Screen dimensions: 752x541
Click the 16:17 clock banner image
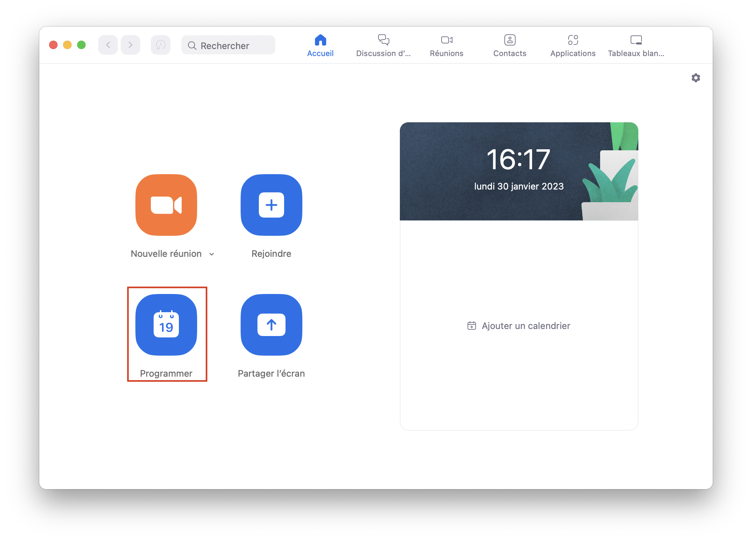tap(518, 171)
